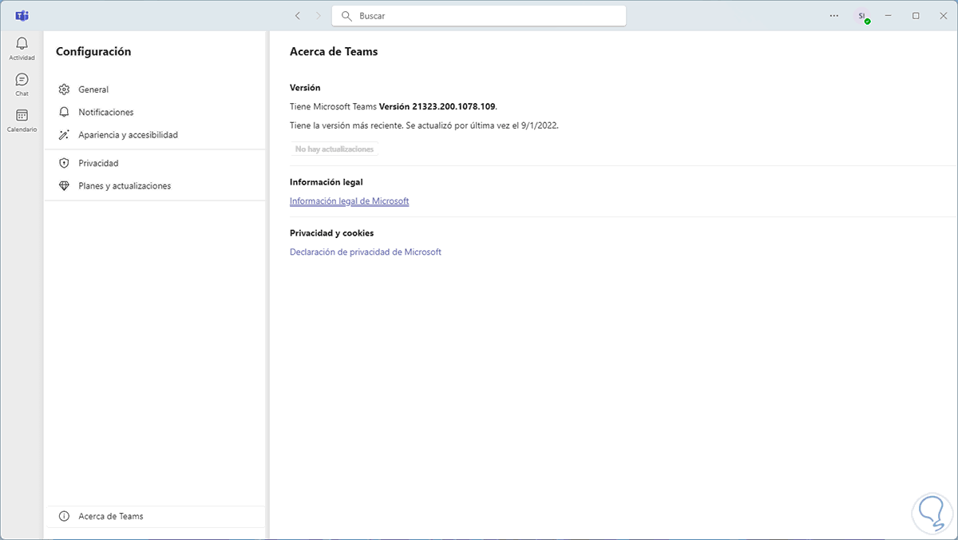Click the Acerca de Teams info icon
Image resolution: width=958 pixels, height=540 pixels.
pos(65,516)
